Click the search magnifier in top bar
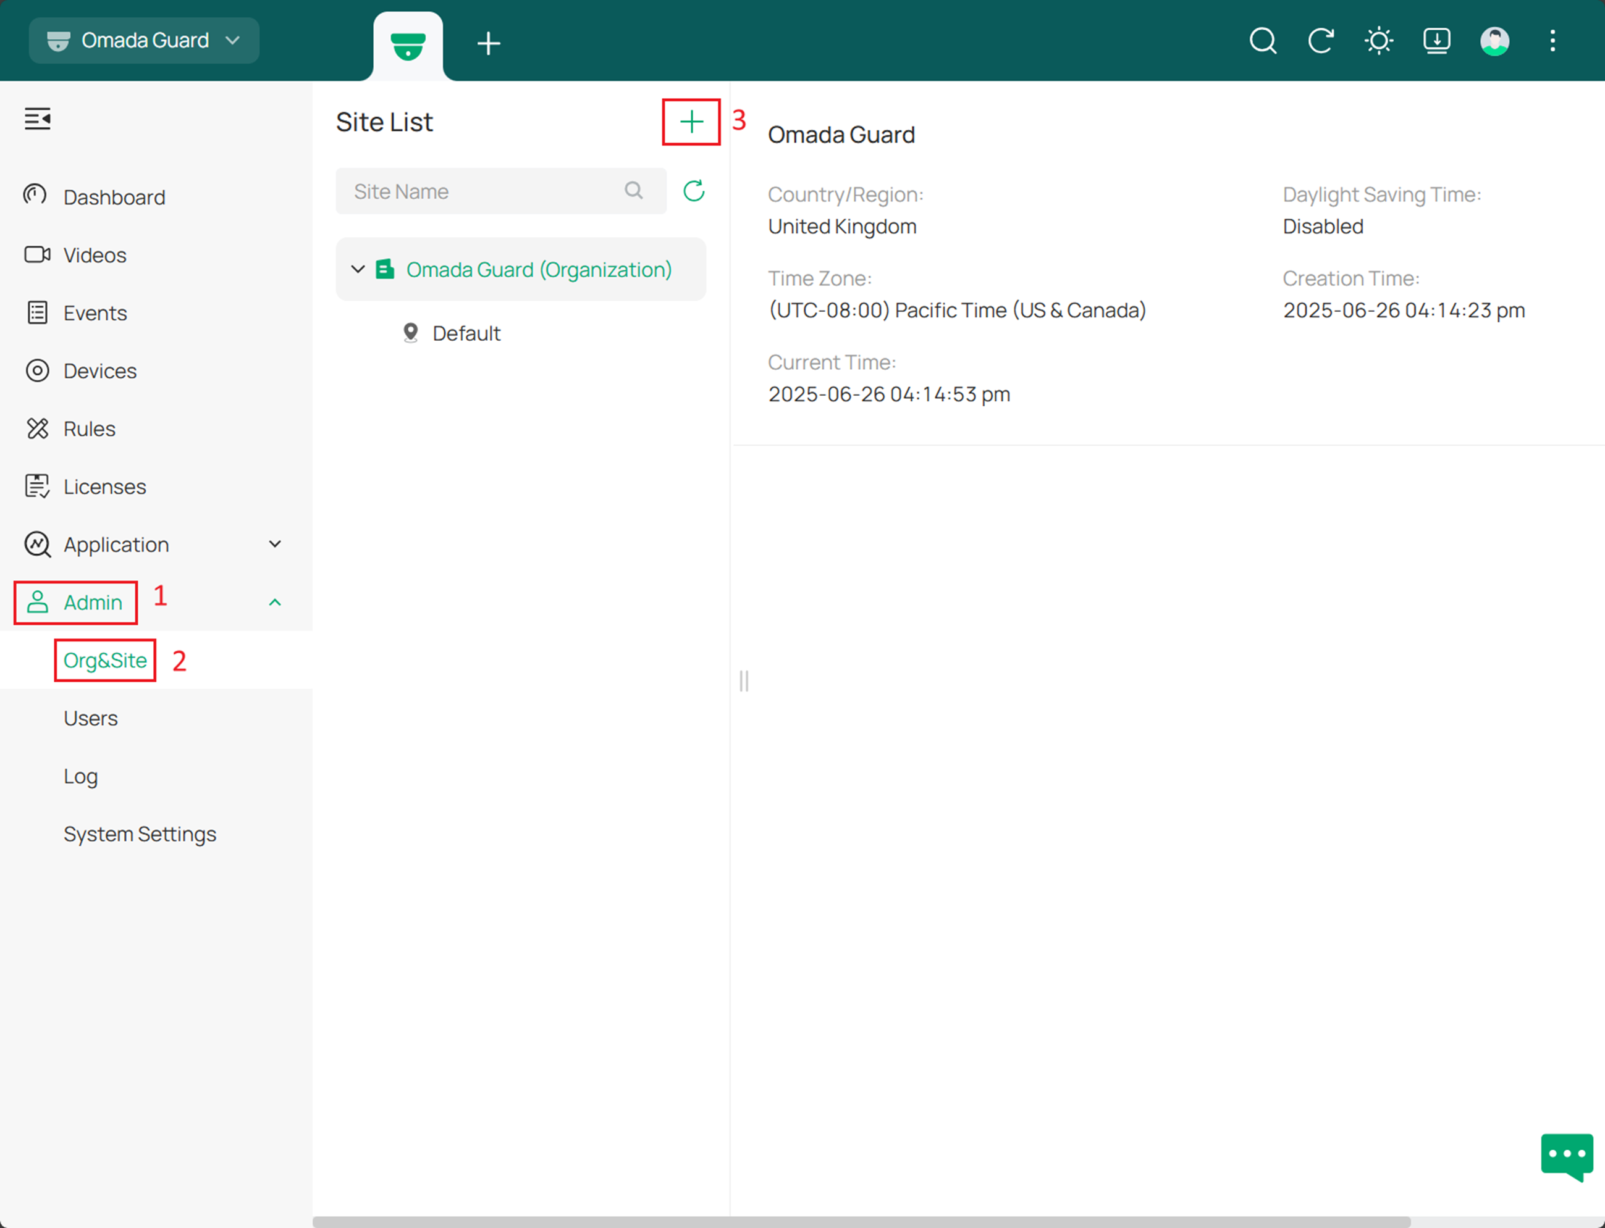The image size is (1605, 1228). click(1263, 41)
